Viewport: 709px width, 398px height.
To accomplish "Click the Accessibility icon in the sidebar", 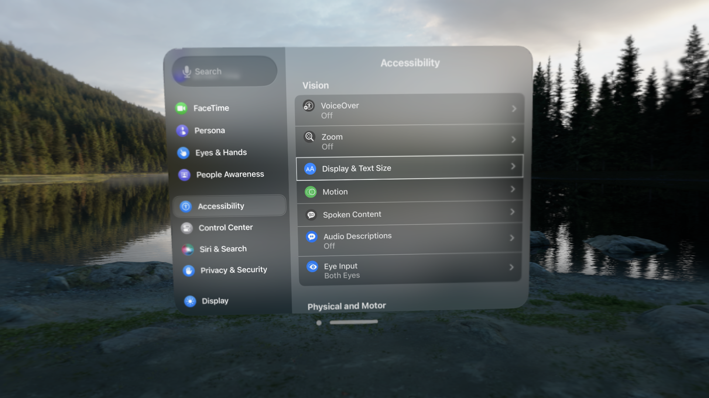I will [x=186, y=206].
